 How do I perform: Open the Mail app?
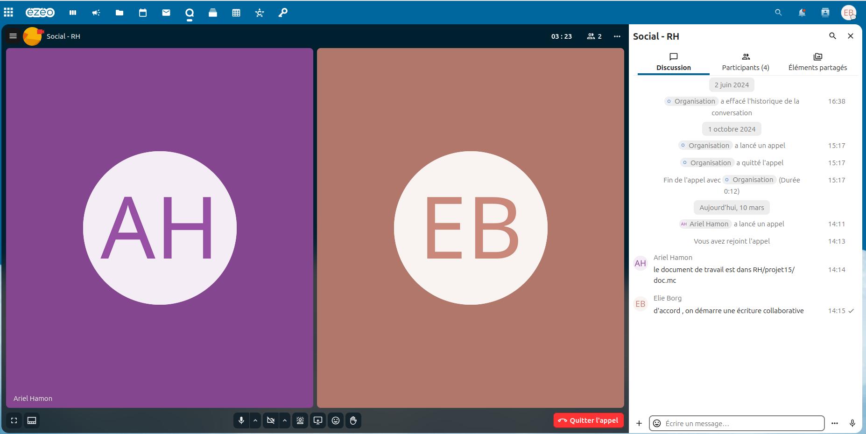coord(166,13)
